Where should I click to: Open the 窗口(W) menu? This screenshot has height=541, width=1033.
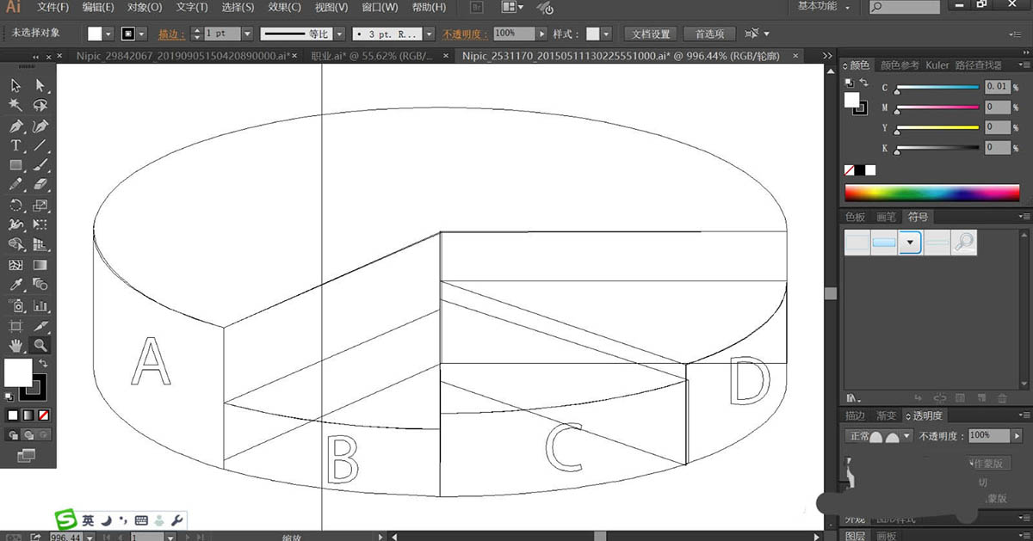click(x=380, y=7)
